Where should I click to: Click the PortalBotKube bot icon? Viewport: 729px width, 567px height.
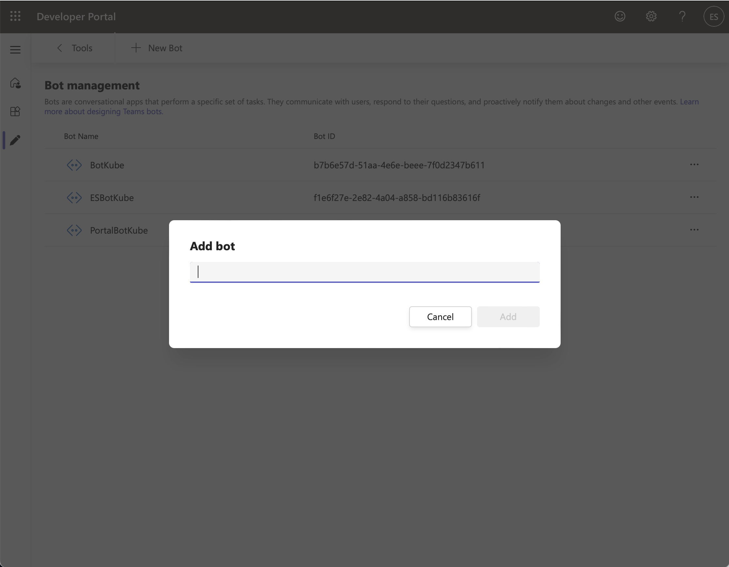tap(74, 230)
